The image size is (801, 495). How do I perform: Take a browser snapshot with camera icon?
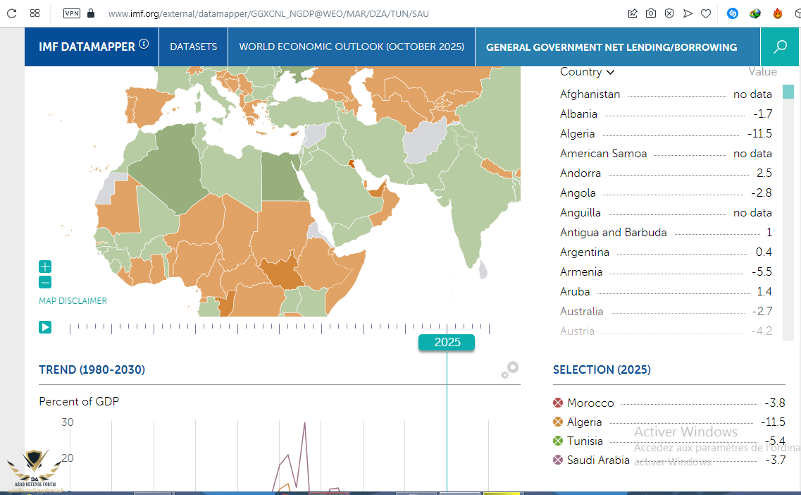[651, 13]
